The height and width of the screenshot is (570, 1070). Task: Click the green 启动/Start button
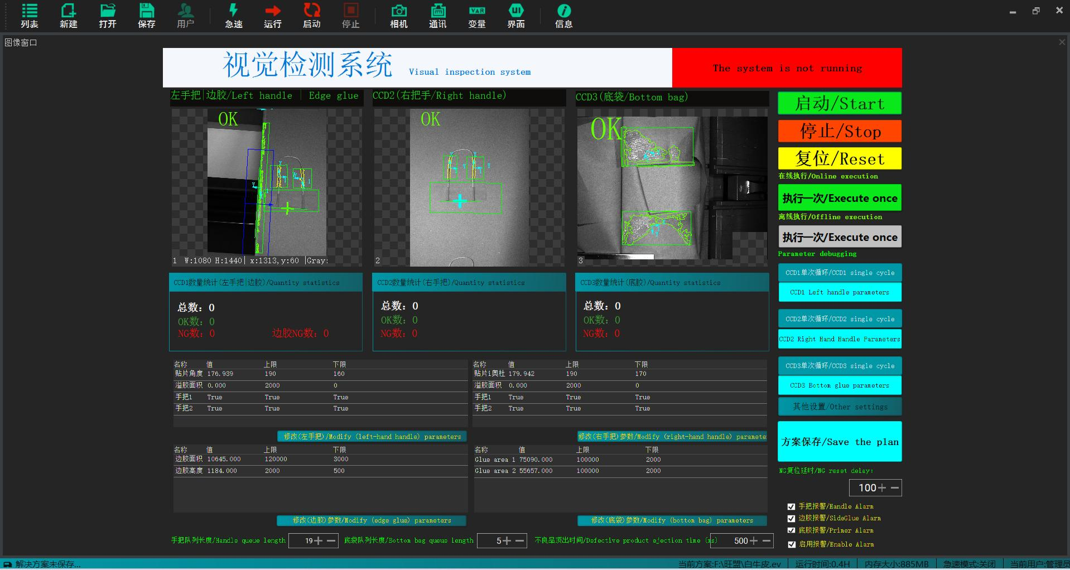[x=840, y=103]
